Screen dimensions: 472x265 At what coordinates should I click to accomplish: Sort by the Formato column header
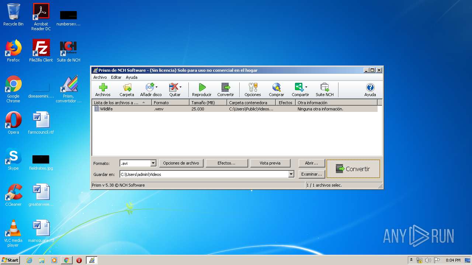(x=170, y=103)
